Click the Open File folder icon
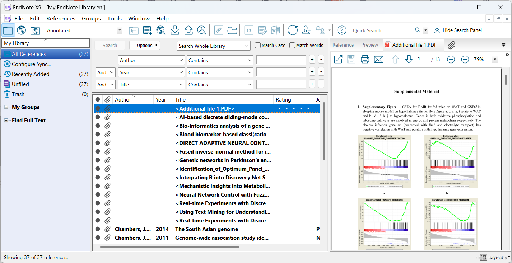Screen dimensions: 512x263 [232, 30]
